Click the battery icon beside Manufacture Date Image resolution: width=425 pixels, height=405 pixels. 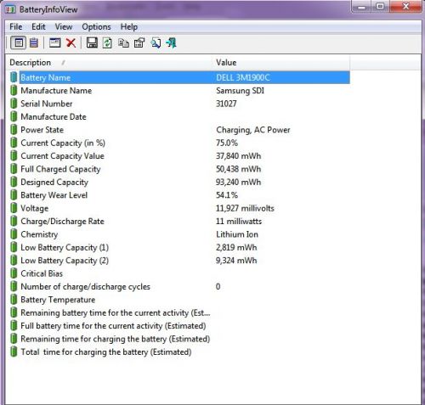[x=14, y=116]
